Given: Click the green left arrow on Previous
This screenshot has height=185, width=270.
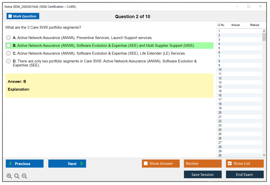Looking at the screenshot, I should point(11,164).
